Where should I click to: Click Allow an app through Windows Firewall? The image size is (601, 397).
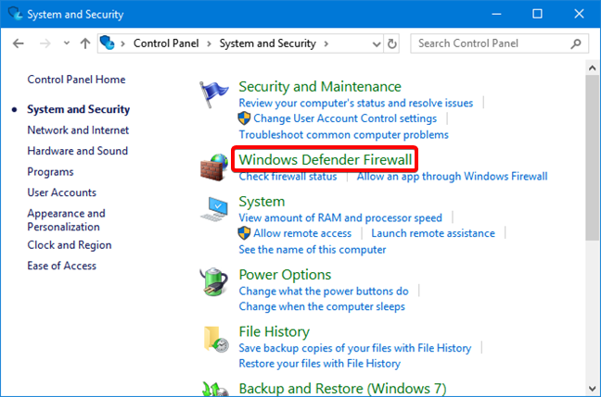click(452, 177)
